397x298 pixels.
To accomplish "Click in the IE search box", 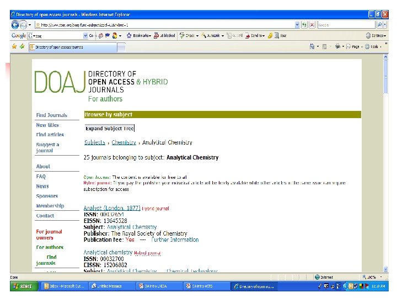I will [346, 25].
